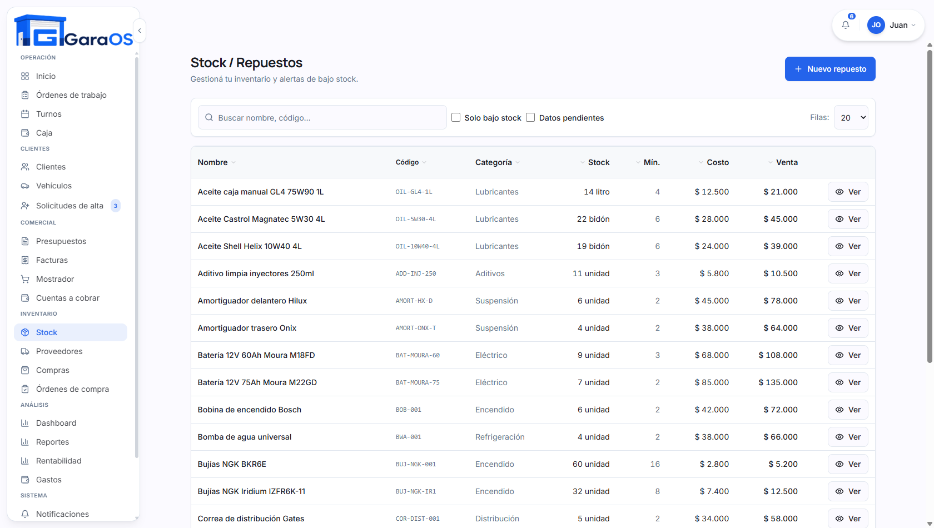Click the Órdenes de trabajo clipboard icon
Screen dimensions: 934x528
[x=25, y=95]
